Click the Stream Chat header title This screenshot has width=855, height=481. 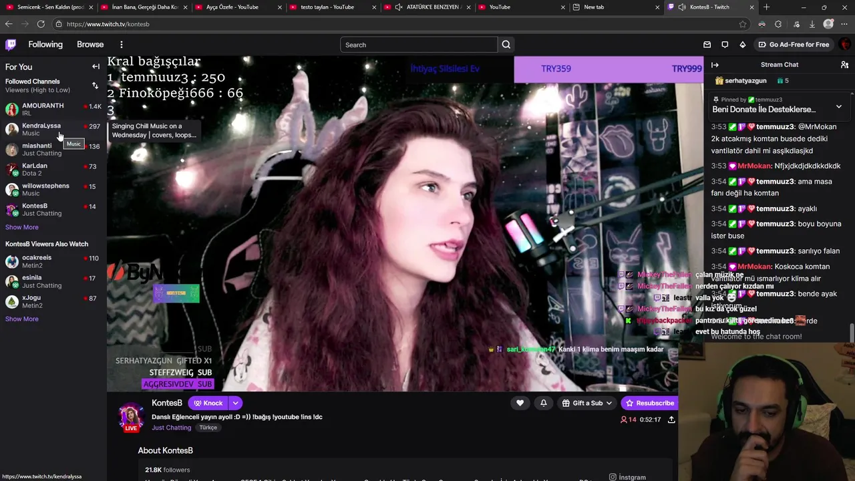pos(780,65)
